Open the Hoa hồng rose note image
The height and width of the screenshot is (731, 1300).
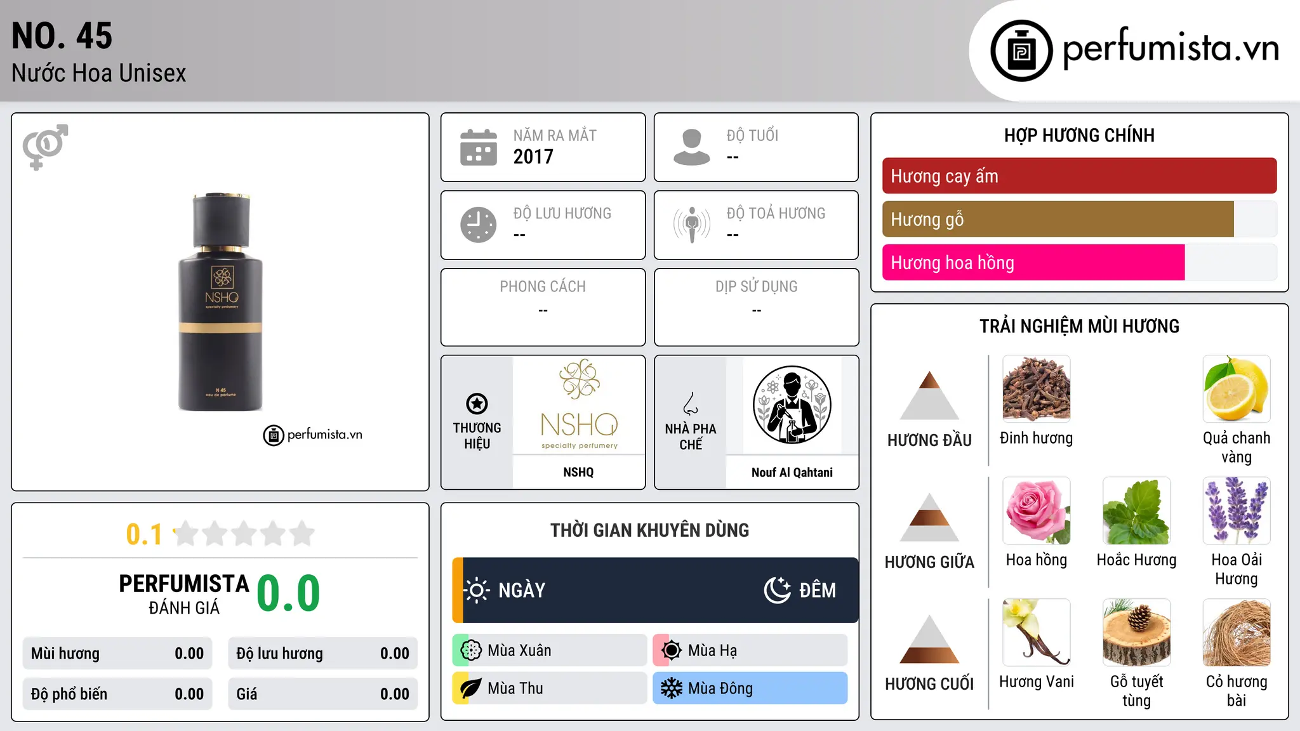coord(1037,511)
